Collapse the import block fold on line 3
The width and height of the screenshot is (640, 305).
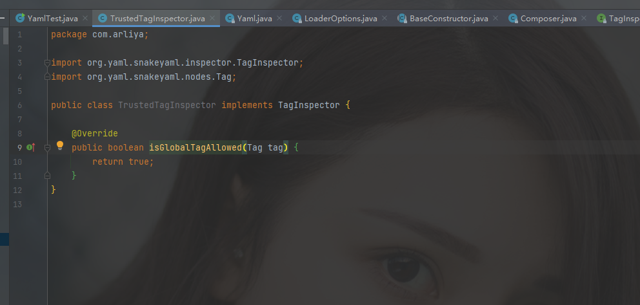click(x=47, y=62)
